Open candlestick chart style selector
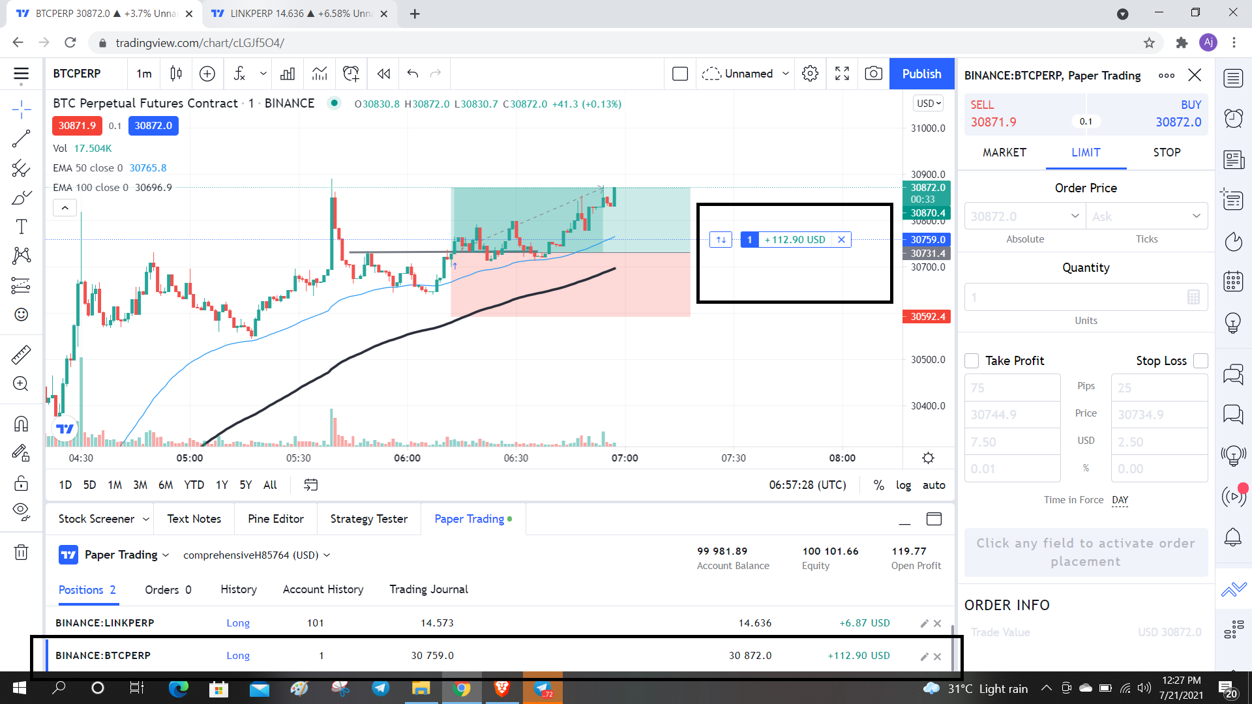The width and height of the screenshot is (1252, 704). (176, 74)
